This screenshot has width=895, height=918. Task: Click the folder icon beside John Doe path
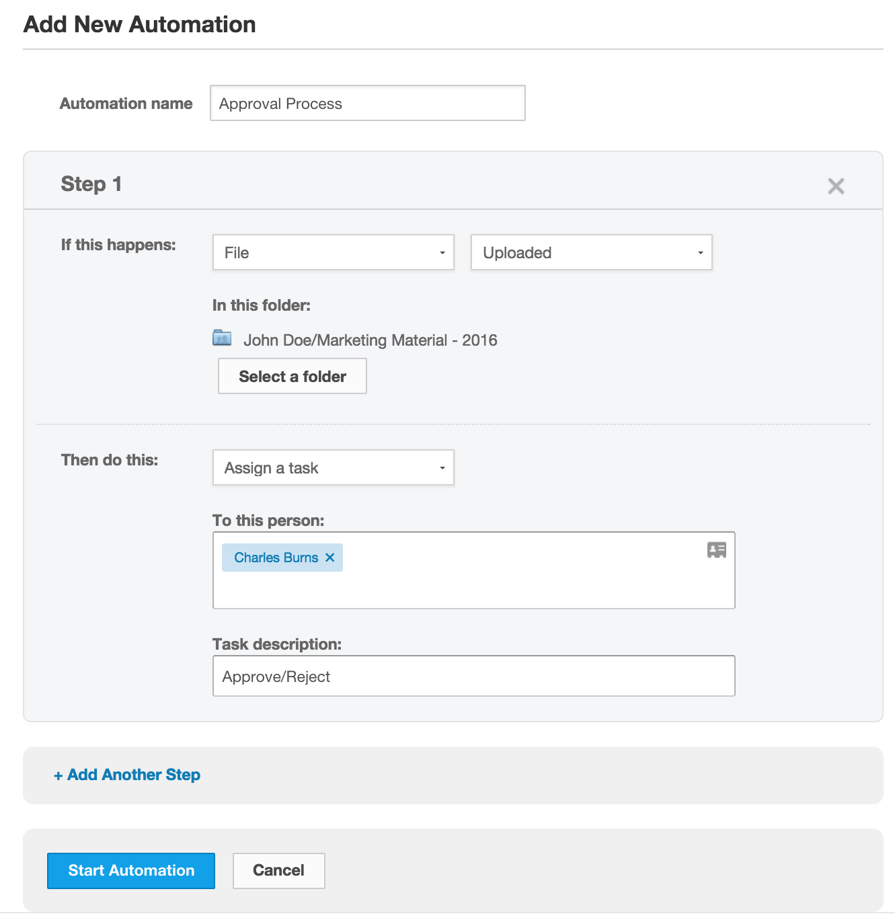click(x=222, y=338)
